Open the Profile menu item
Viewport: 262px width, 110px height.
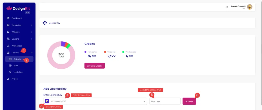pyautogui.click(x=14, y=79)
